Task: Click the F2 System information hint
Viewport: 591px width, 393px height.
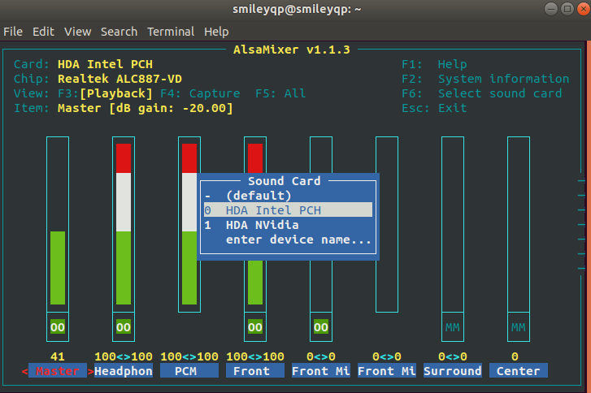Action: click(485, 79)
